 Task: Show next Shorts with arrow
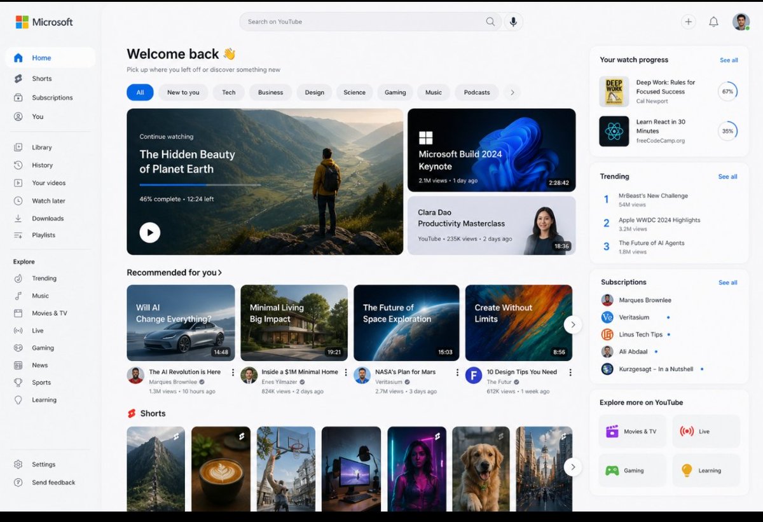pyautogui.click(x=572, y=467)
